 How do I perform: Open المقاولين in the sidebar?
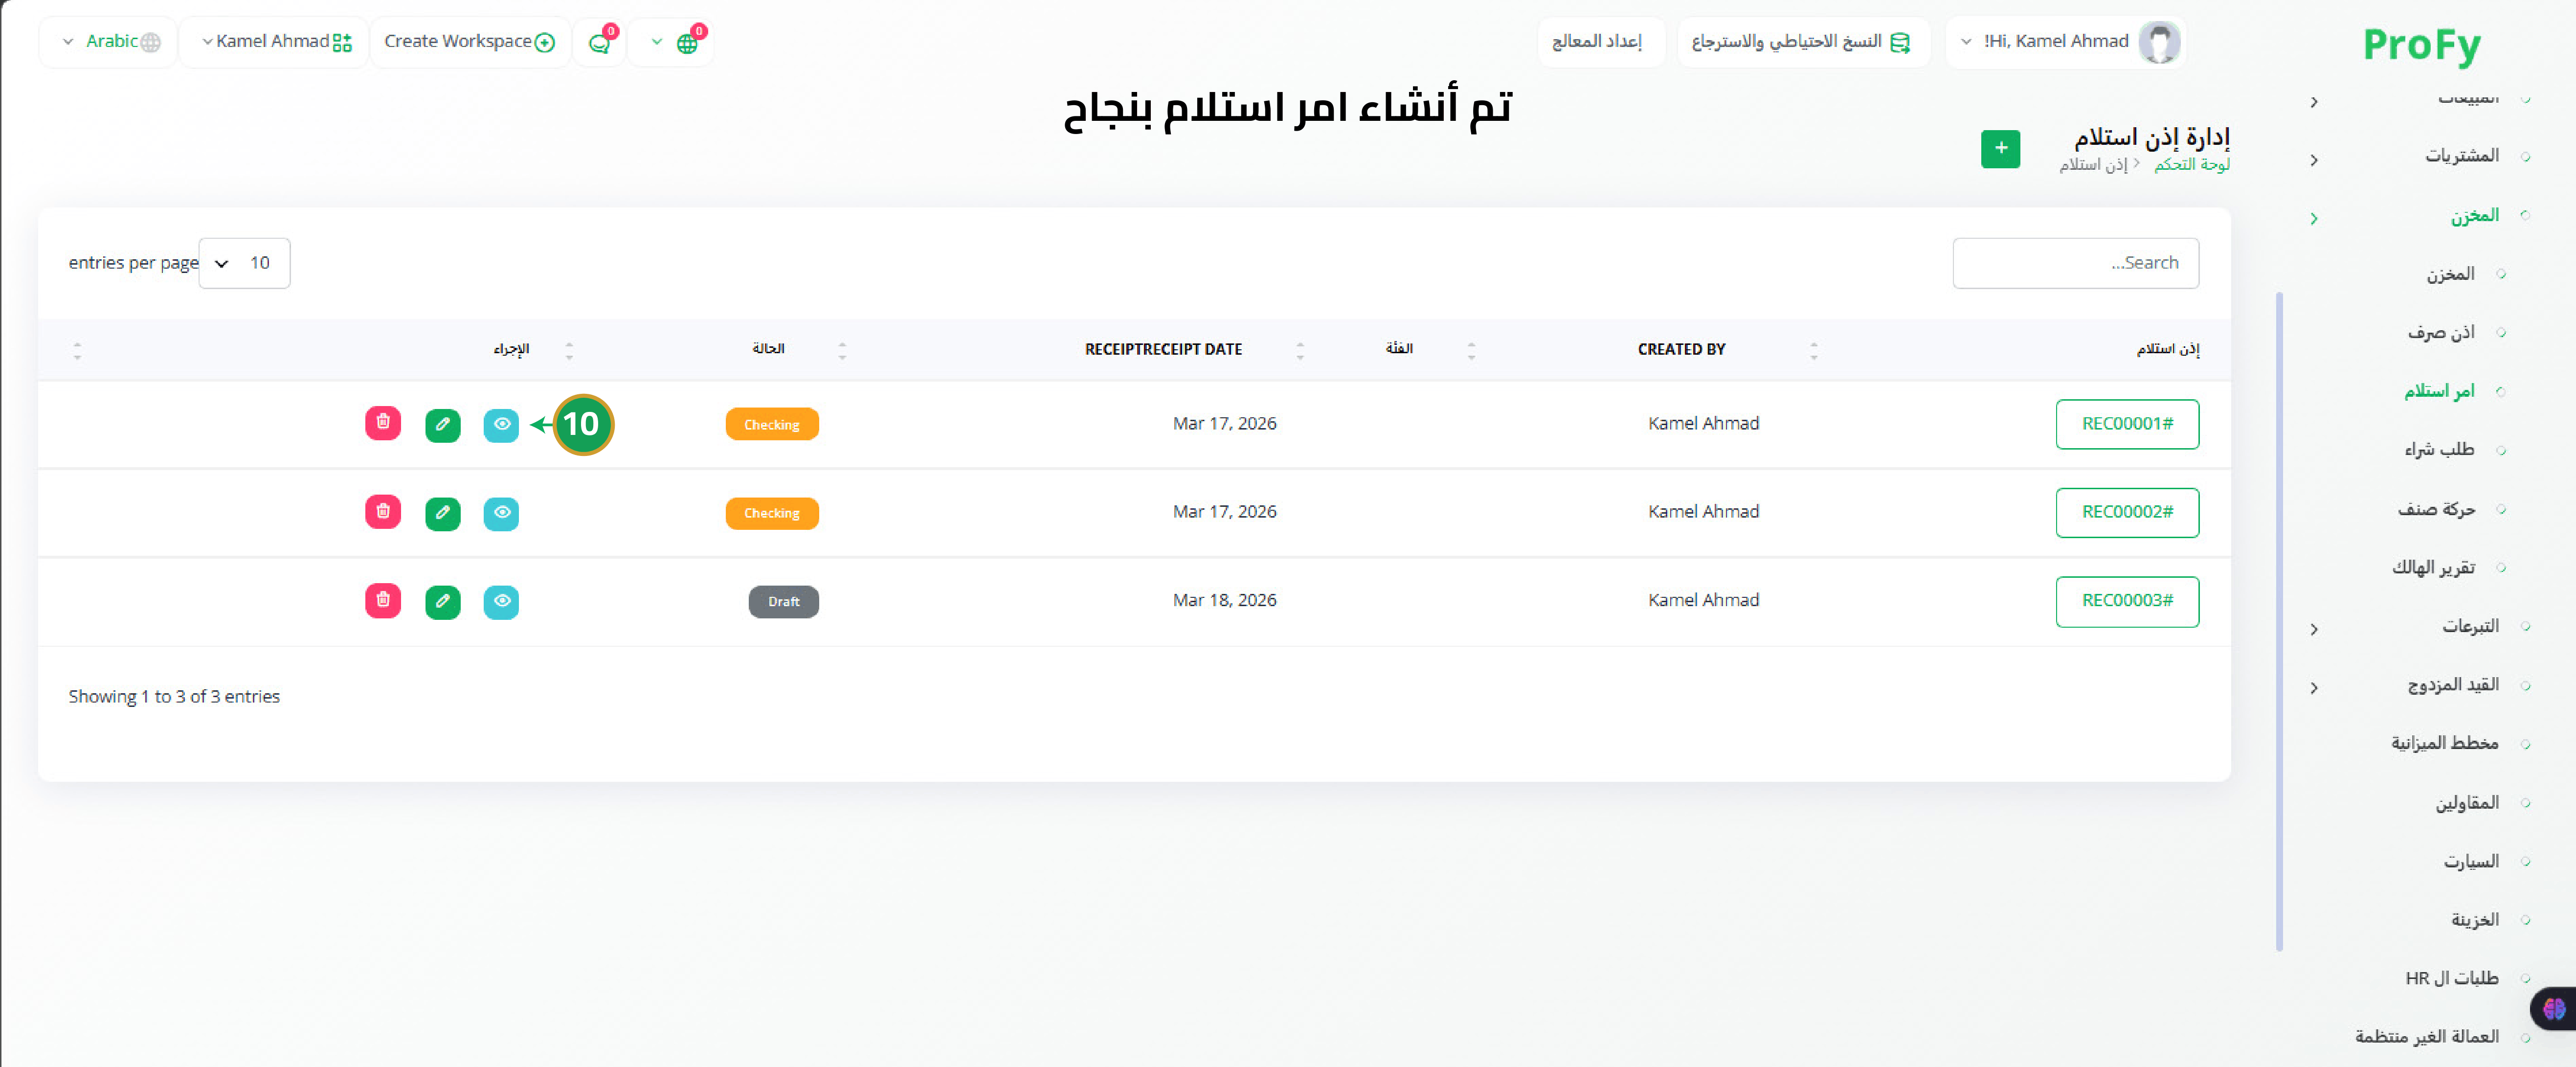(x=2466, y=803)
